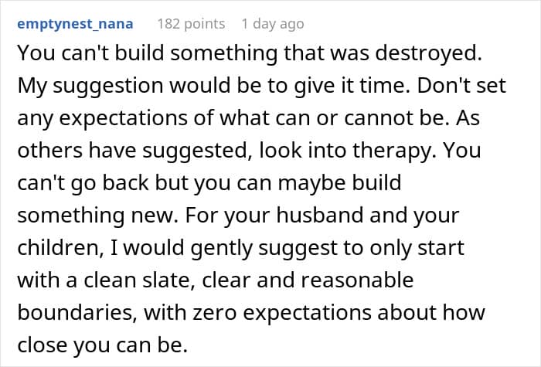The image size is (541, 367).
Task: Click the 182 points score
Action: [191, 24]
